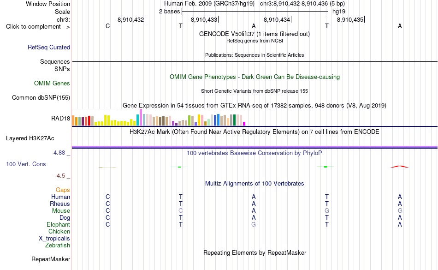
Task: Click the OMIM Gene Phenotypes track title
Action: click(x=255, y=77)
